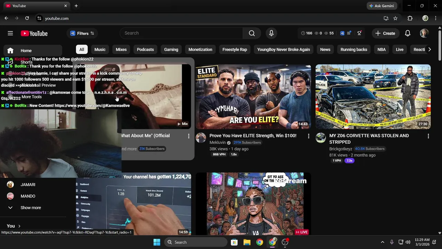Viewport: 442px width, 249px height.
Task: Open the vidIQ Filters button
Action: click(x=82, y=33)
